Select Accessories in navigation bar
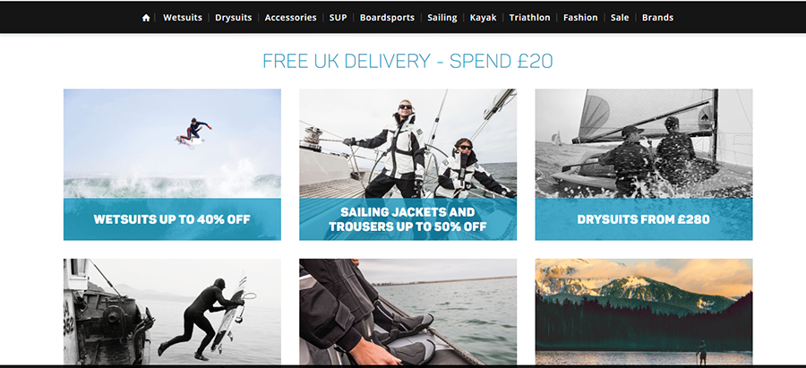Screen dimensions: 806x368 pos(290,18)
